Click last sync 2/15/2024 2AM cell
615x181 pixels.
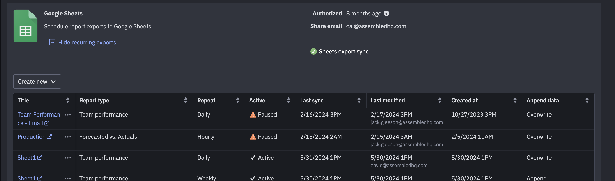coord(321,137)
